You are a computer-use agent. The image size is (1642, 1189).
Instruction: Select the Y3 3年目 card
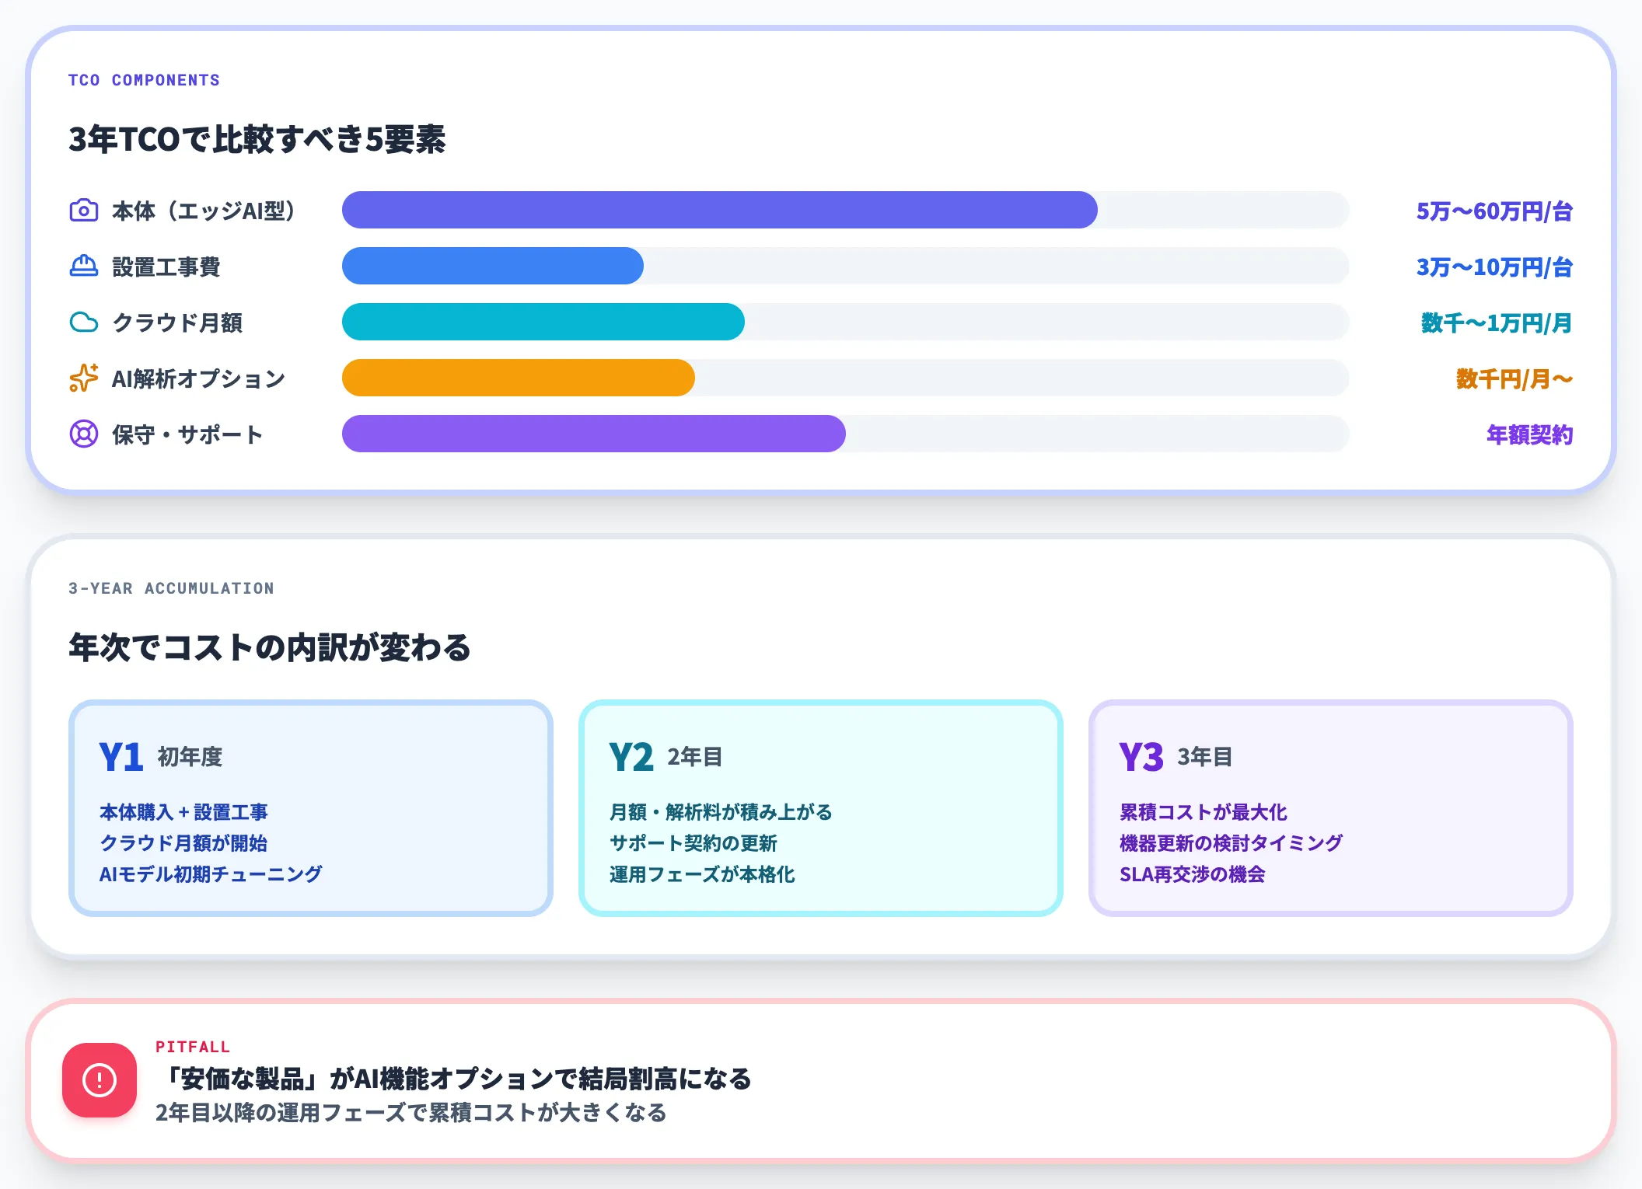(x=1331, y=808)
